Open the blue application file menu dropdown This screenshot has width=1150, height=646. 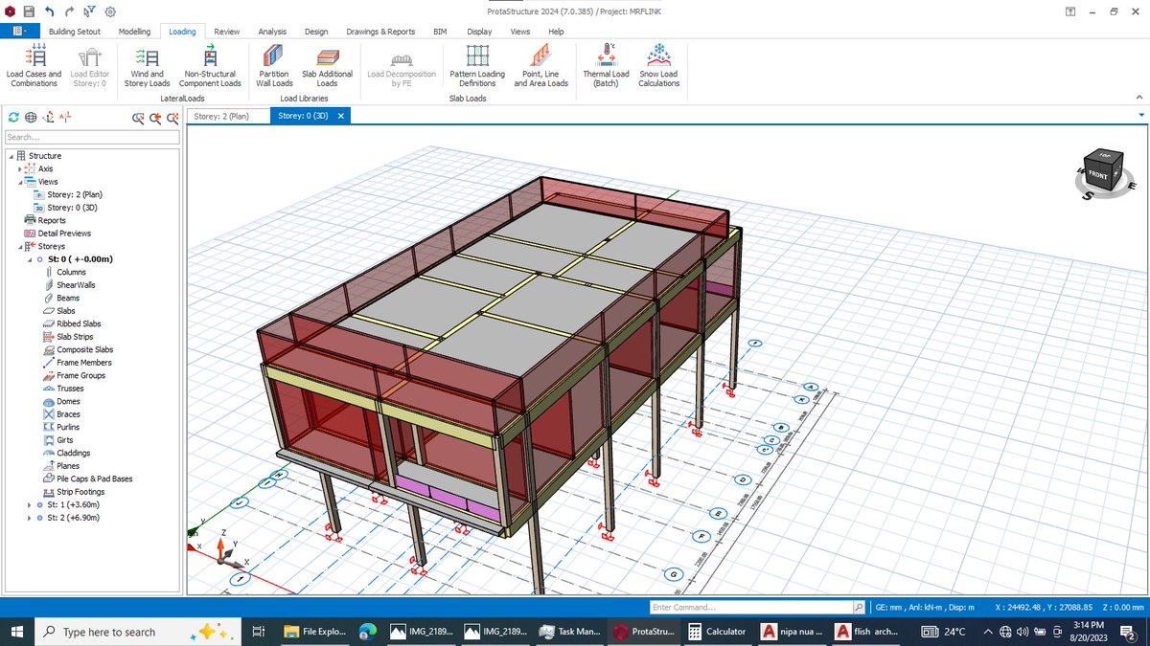tap(19, 32)
